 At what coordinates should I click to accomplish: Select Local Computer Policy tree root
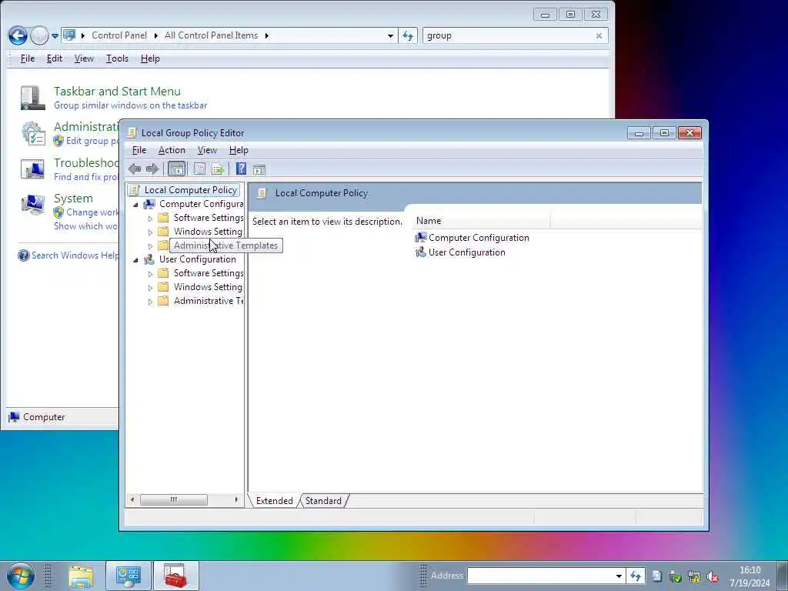pyautogui.click(x=190, y=190)
